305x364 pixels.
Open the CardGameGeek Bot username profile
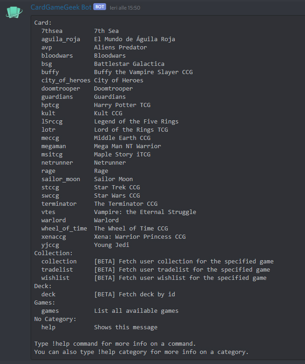pyautogui.click(x=61, y=7)
